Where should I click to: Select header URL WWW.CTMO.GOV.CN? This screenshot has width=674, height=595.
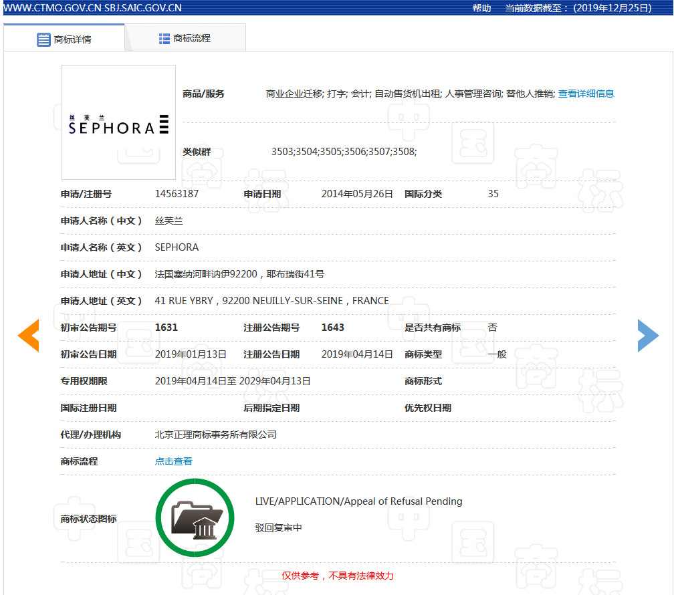click(x=52, y=8)
